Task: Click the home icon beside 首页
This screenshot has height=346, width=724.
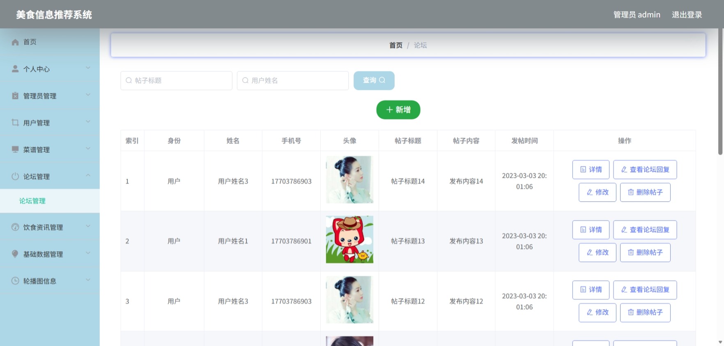Action: click(15, 42)
